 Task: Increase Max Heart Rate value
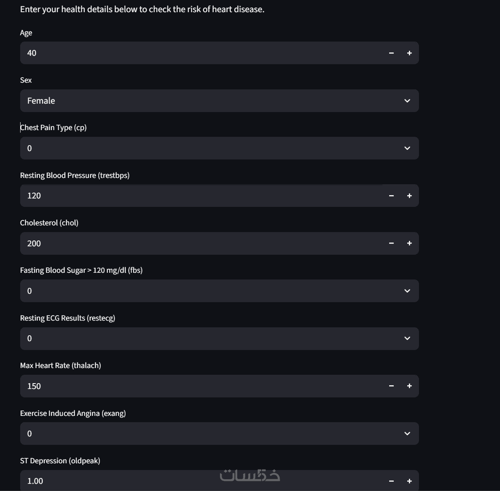(x=409, y=386)
